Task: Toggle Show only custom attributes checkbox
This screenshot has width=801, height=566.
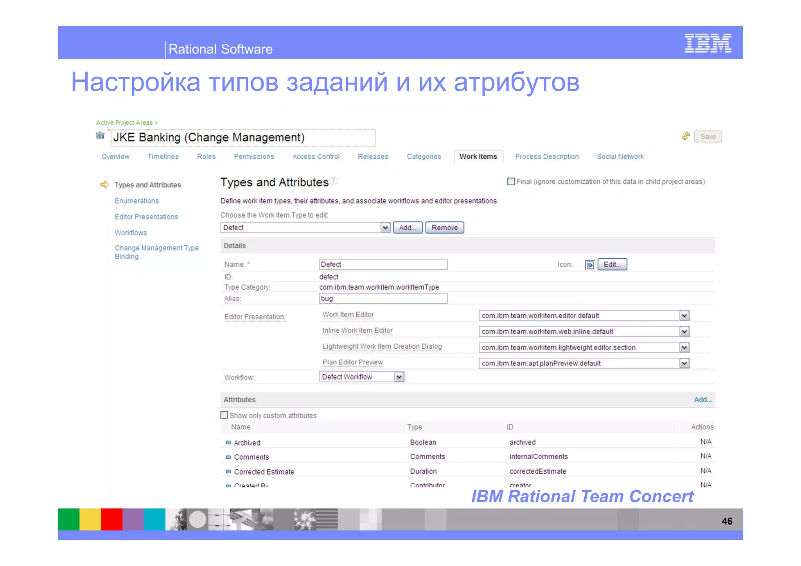Action: (x=224, y=415)
